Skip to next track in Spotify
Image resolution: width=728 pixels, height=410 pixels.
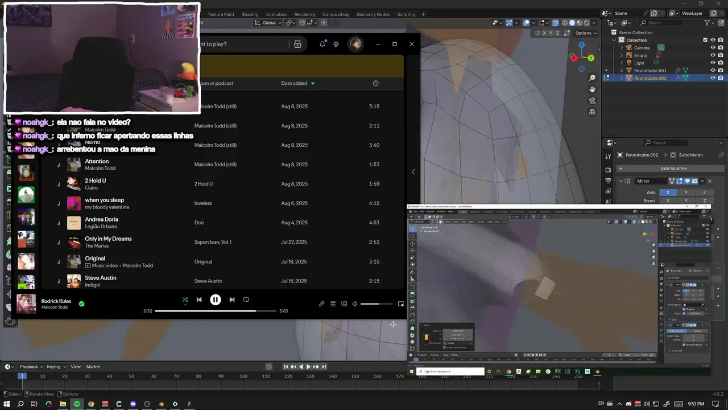(x=232, y=300)
